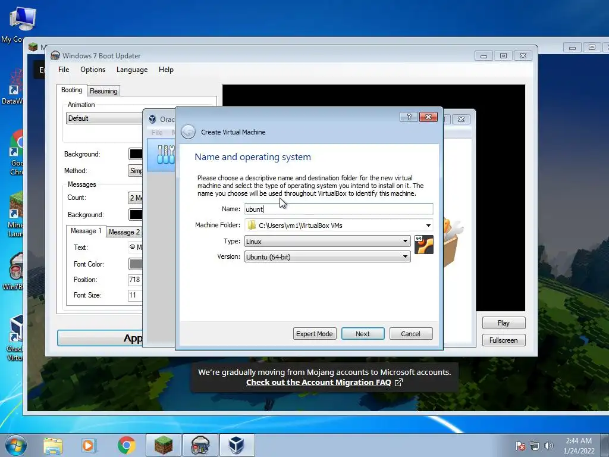Screen dimensions: 609x457
Task: Open the Method dropdown in Boot Updater
Action: 136,171
